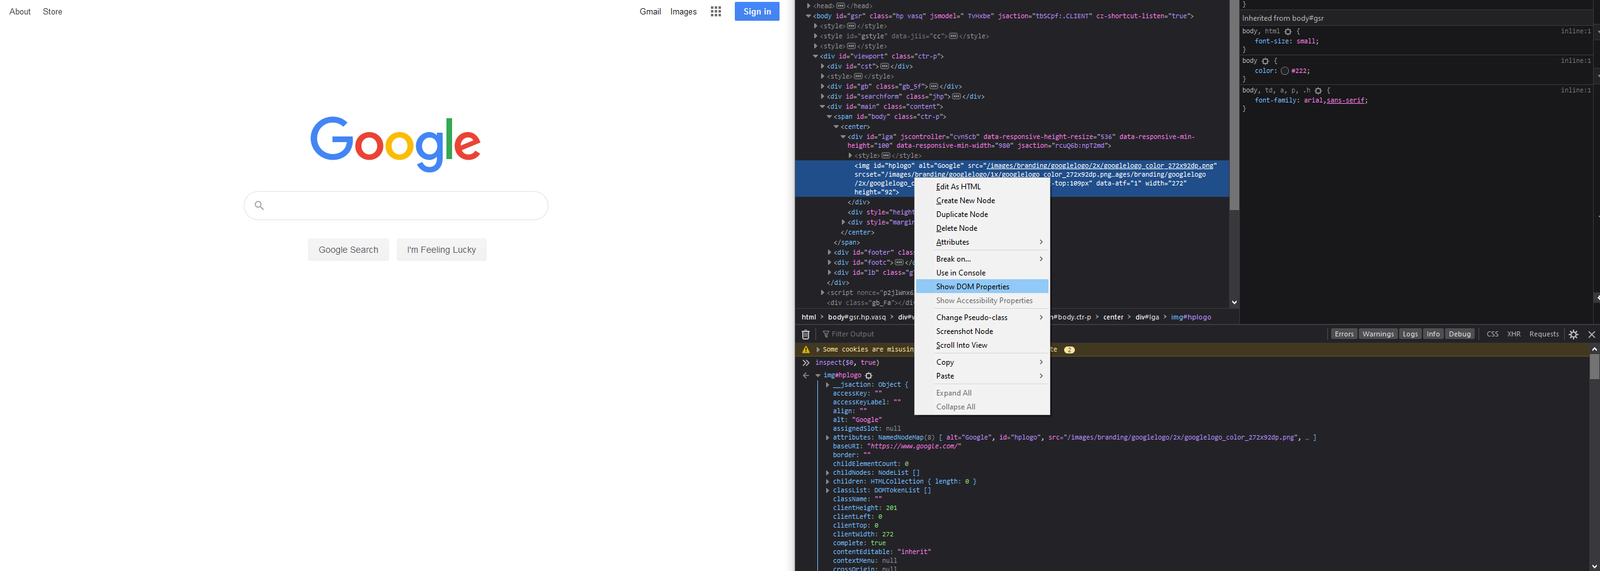Screen dimensions: 1600x571
Task: Choose Create New Node menu item
Action: 982,201
